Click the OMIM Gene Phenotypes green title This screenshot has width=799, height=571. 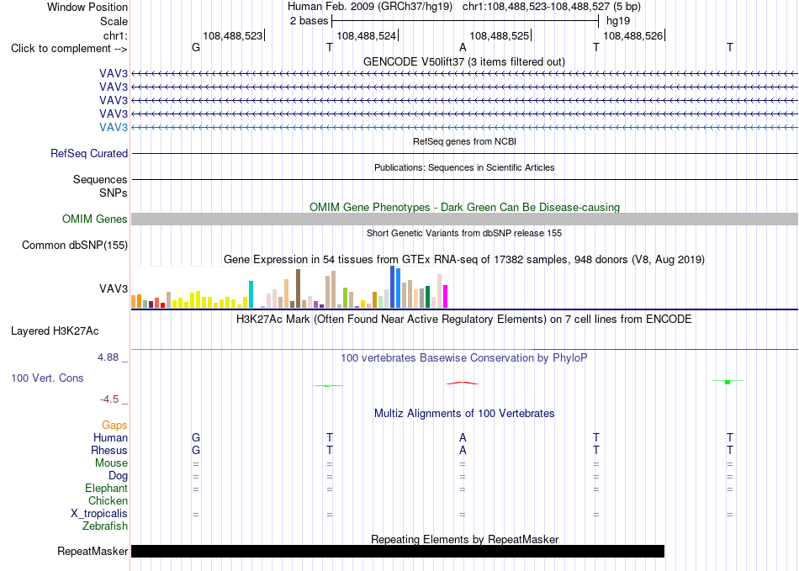pos(464,208)
